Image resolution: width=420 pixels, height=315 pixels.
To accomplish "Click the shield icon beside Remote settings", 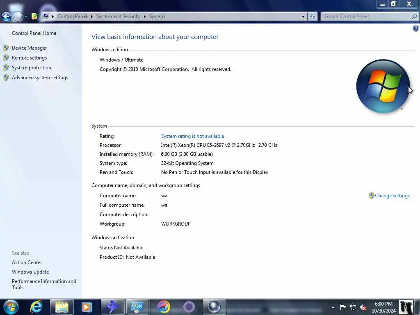I will pos(6,58).
